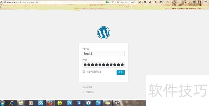Open the orange media player taskbar icon
The image size is (209, 106).
31,103
